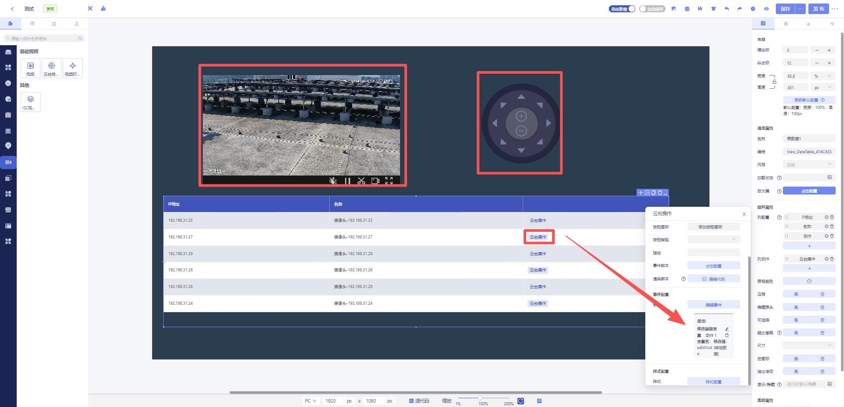The image size is (844, 407).
Task: Click 编辑事件 button
Action: tap(713, 305)
